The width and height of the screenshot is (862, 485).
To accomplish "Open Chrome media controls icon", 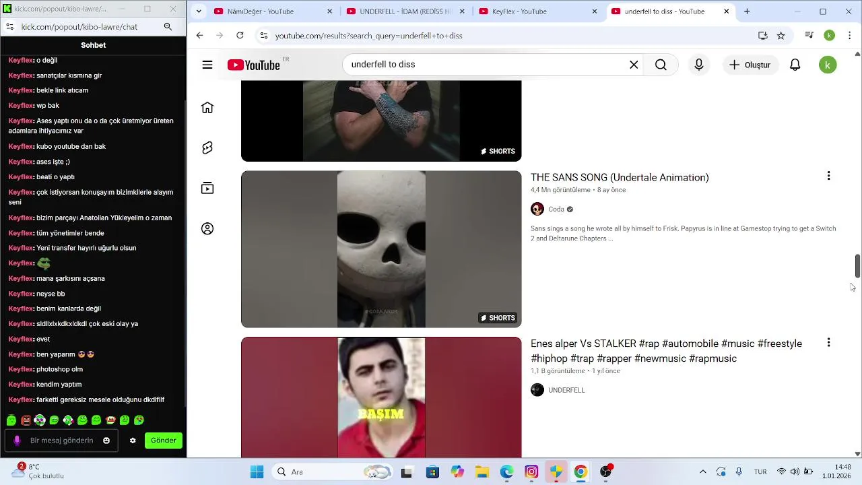I will [x=809, y=36].
